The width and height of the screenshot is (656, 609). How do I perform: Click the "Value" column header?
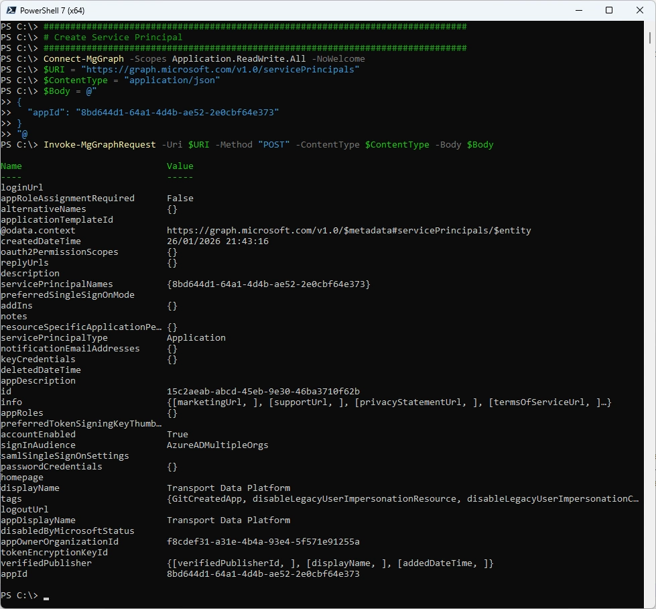point(180,166)
